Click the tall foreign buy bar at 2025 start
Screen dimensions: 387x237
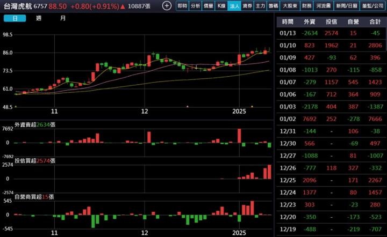point(239,136)
